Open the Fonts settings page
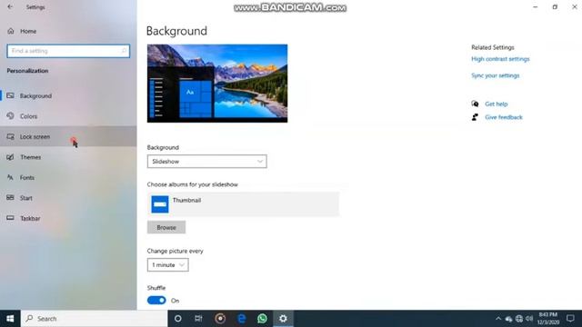The width and height of the screenshot is (582, 327). point(68,178)
